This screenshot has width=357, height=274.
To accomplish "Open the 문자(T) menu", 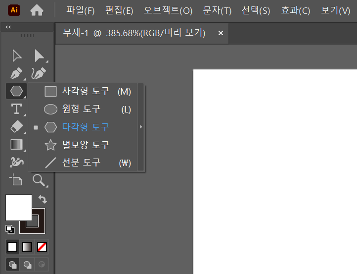I will tap(217, 10).
